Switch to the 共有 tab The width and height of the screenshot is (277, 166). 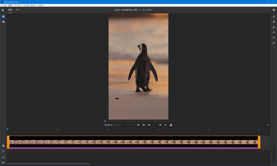17,10
